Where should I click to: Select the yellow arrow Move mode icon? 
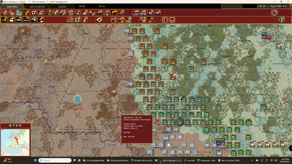coord(4,20)
